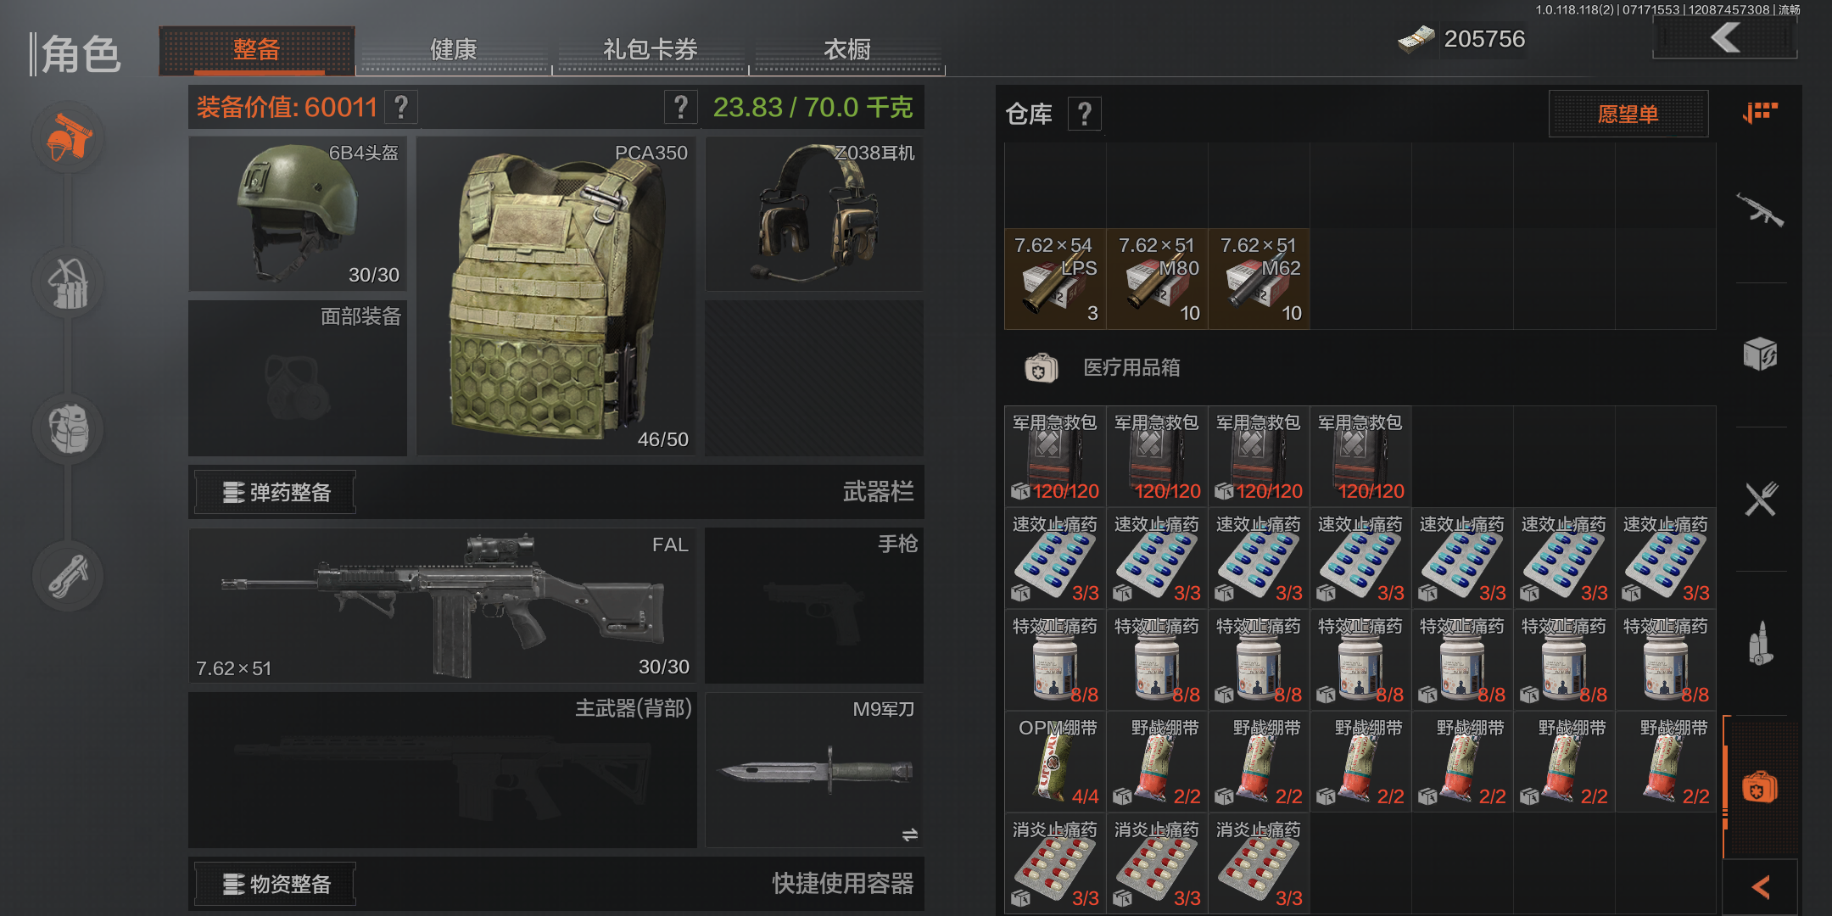Click the 物资整备 button

275,884
